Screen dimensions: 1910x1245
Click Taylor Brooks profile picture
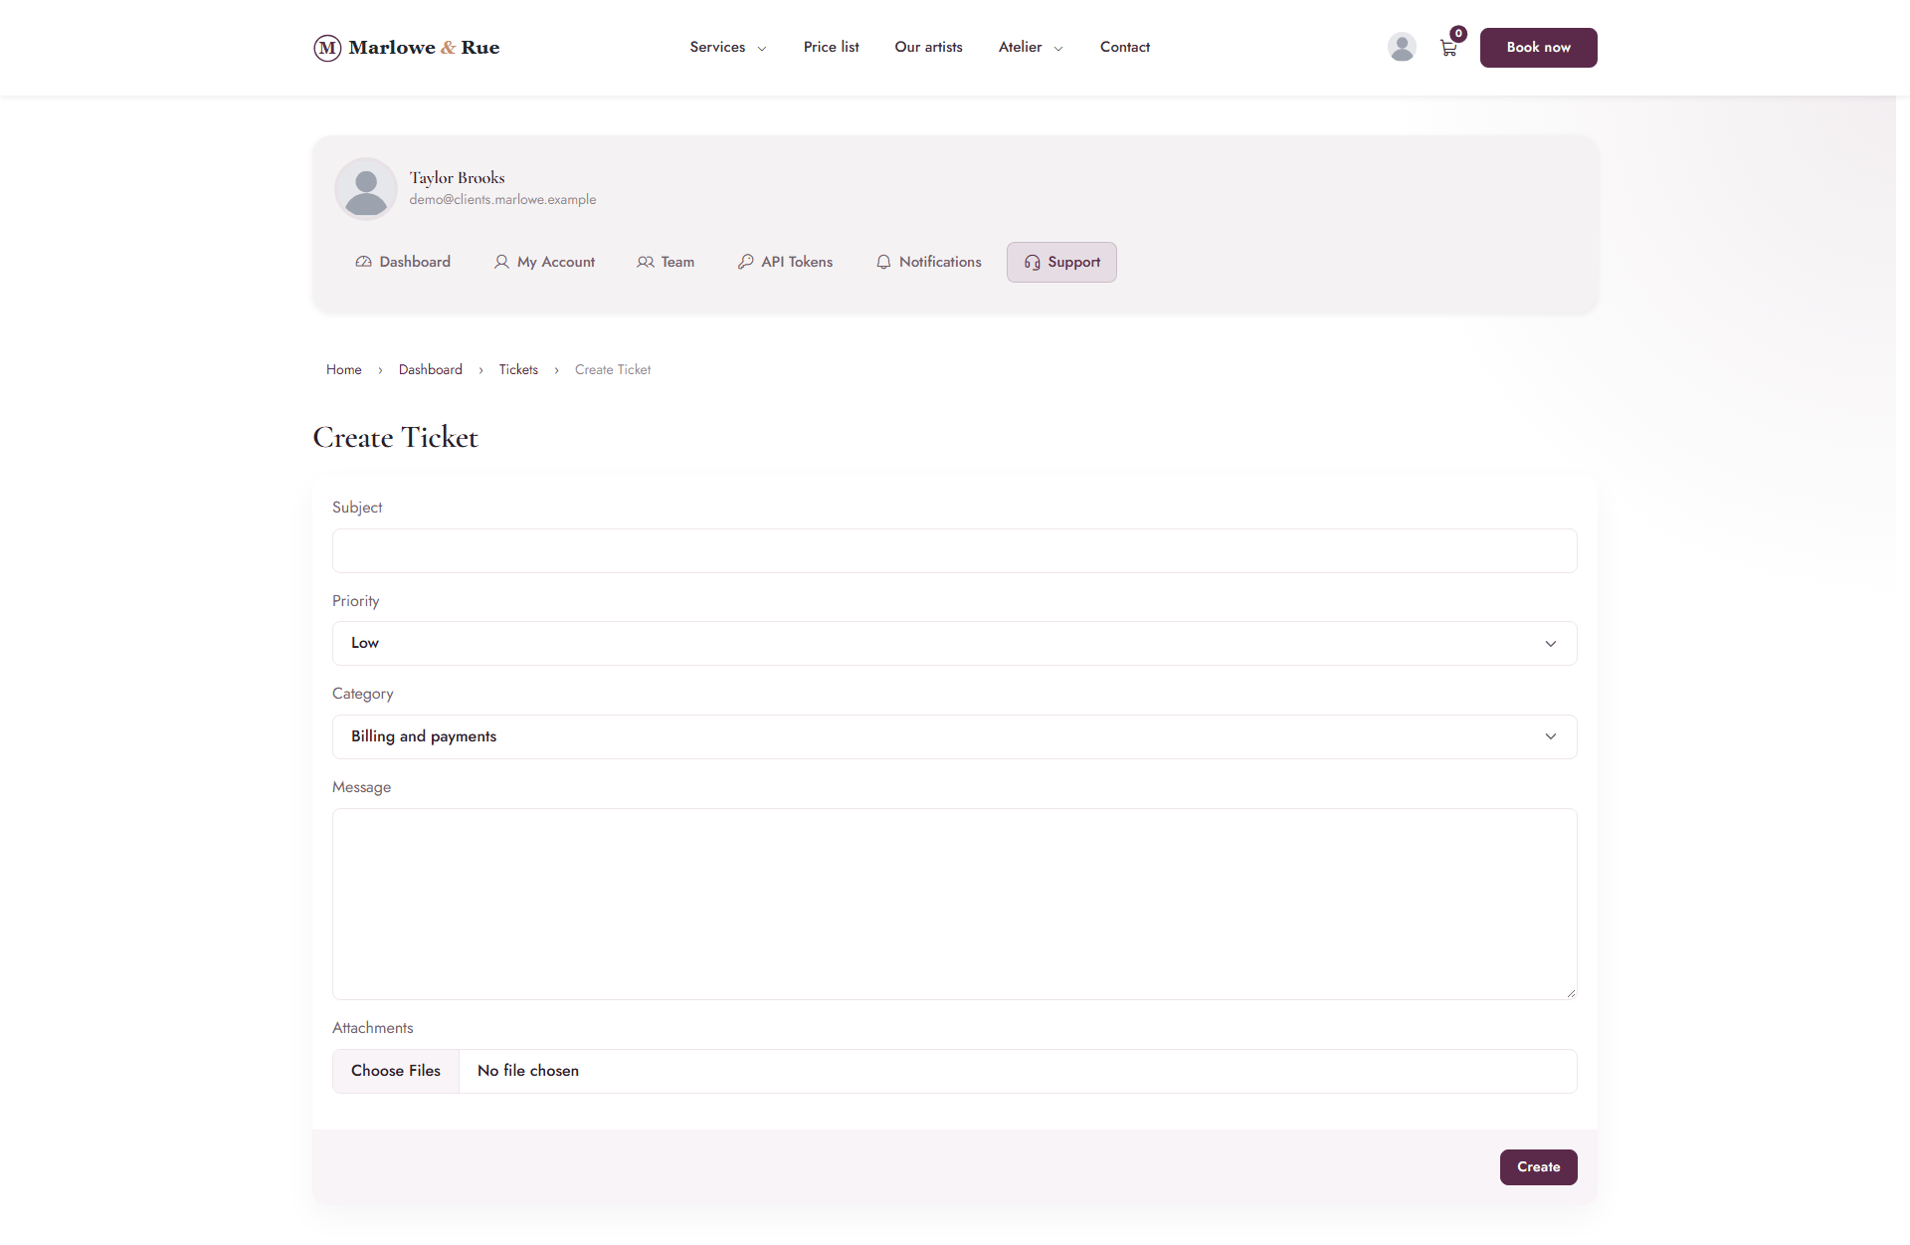click(x=366, y=188)
